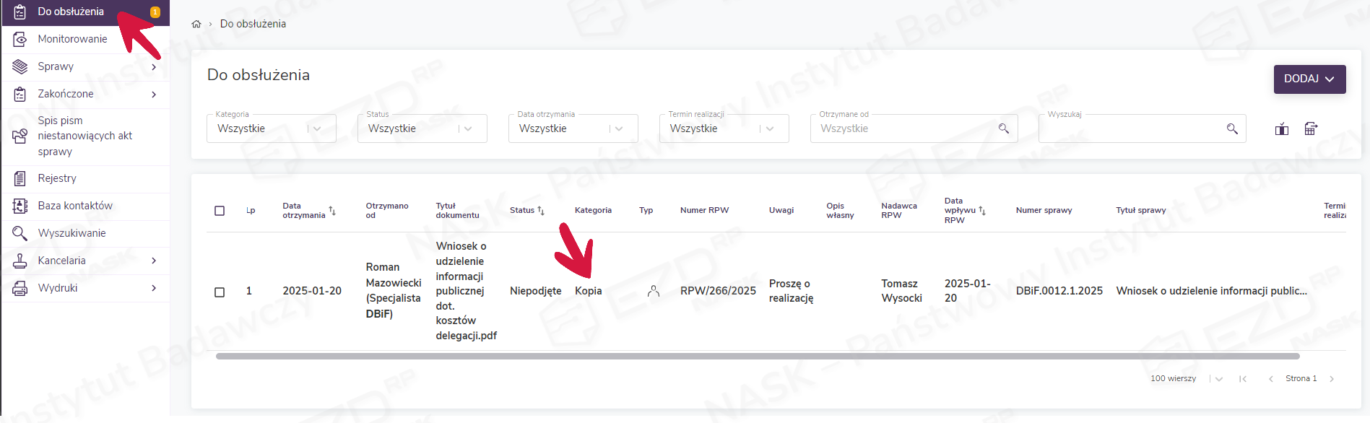Sort by Data otrzymania arrows icon

click(x=332, y=211)
